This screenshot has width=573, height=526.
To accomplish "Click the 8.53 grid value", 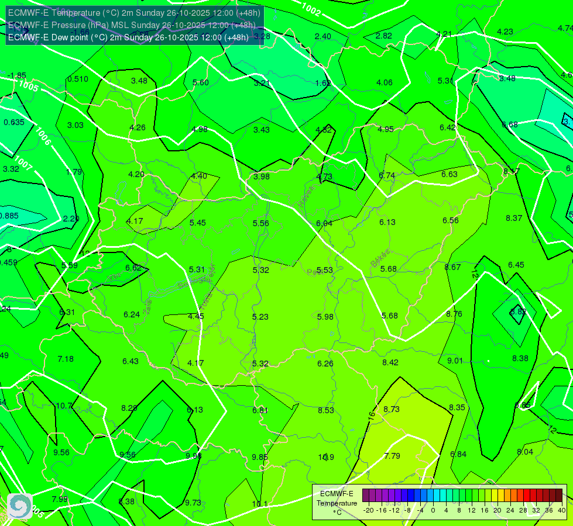I will [326, 410].
